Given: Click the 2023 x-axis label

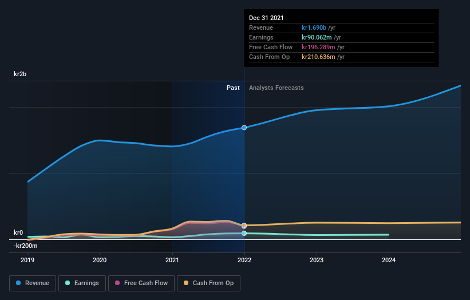Looking at the screenshot, I should pos(317,260).
